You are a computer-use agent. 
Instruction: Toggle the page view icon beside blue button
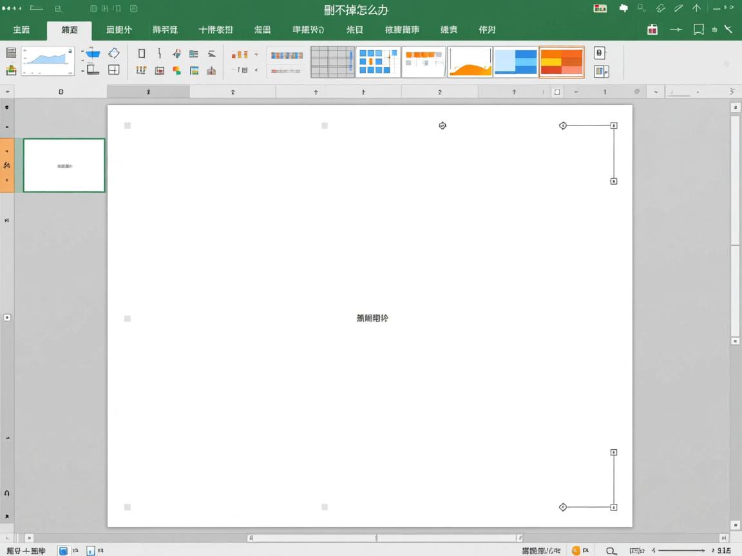pyautogui.click(x=90, y=551)
